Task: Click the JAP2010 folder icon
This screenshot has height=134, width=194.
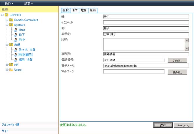Action: [6, 15]
